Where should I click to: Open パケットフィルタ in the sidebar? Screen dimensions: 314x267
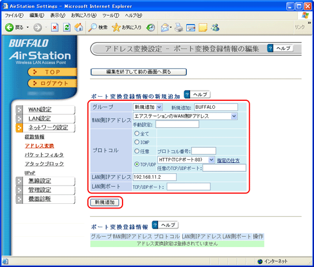click(44, 155)
